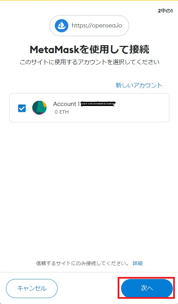Click the blank area below the account list
This screenshot has height=304, width=178.
point(89,184)
